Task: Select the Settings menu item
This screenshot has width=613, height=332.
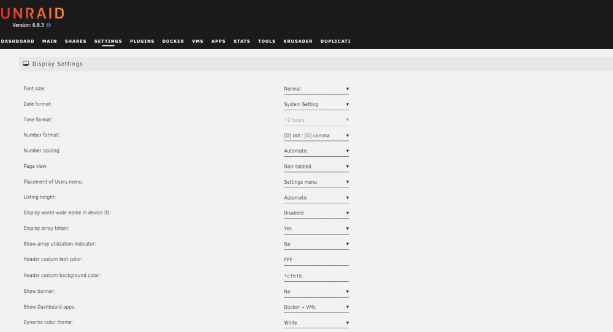Action: coord(108,41)
